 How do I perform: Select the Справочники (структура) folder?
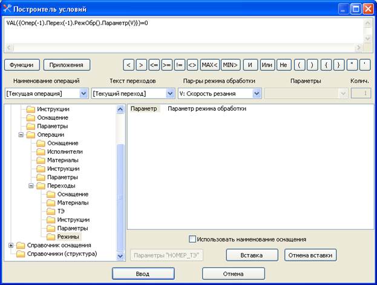pos(62,254)
